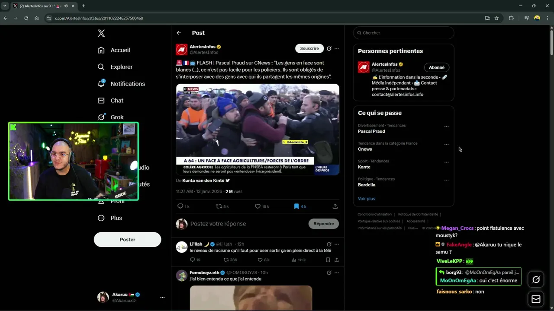
Task: Click the Répondre button
Action: [324, 223]
